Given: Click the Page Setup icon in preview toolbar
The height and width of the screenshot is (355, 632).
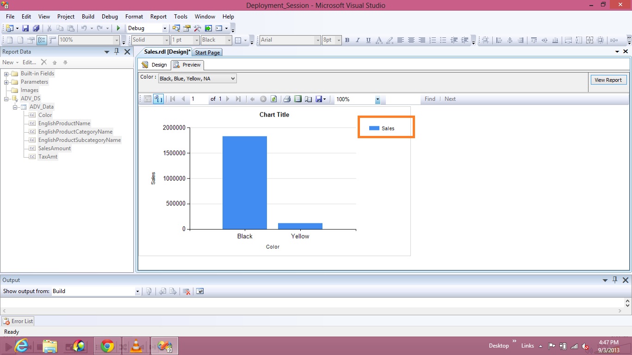Looking at the screenshot, I should pyautogui.click(x=308, y=99).
